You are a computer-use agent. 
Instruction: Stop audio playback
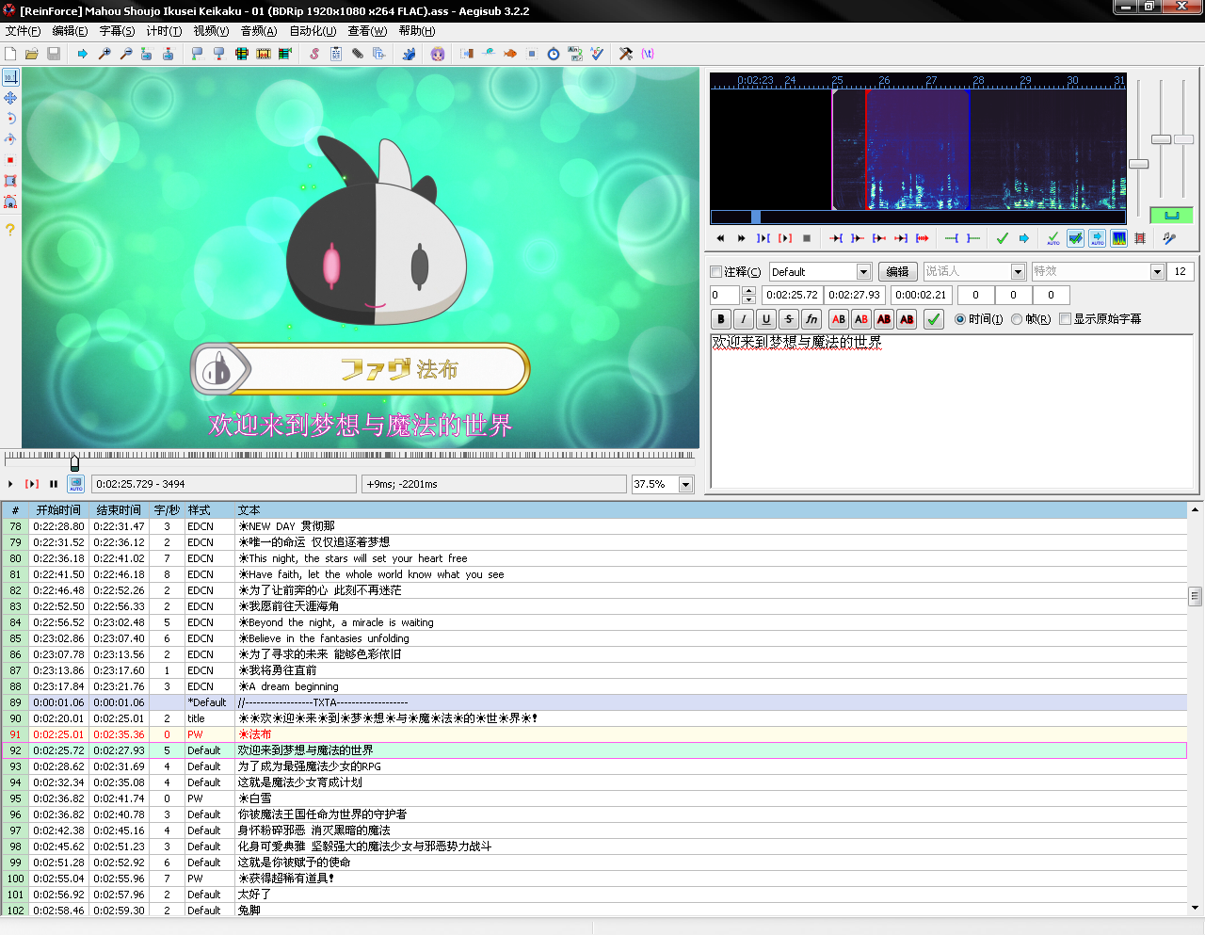[x=807, y=238]
